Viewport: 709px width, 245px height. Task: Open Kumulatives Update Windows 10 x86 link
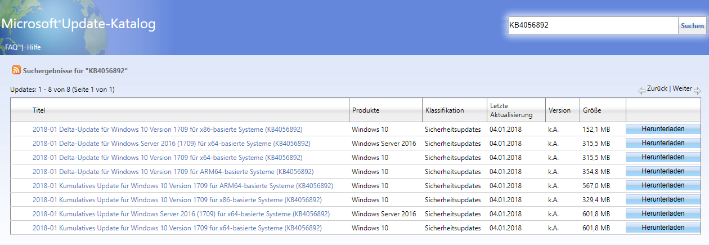(177, 200)
